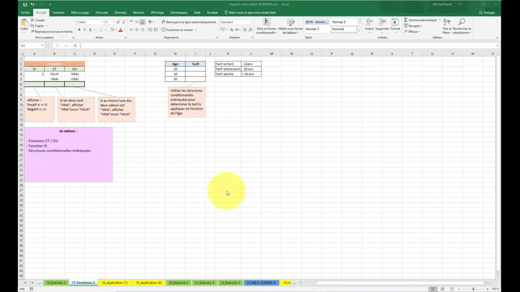The width and height of the screenshot is (520, 292).
Task: Toggle Gras bold G formatting
Action: point(79,30)
